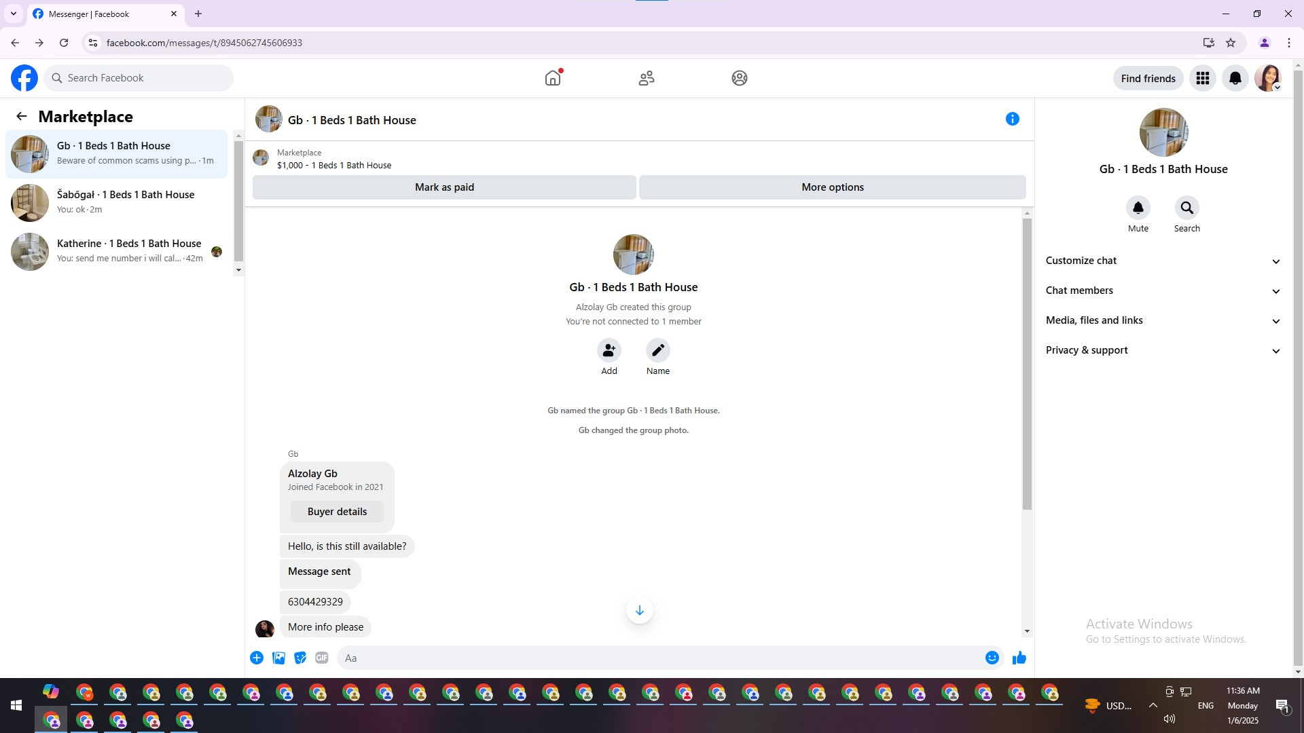1304x733 pixels.
Task: Open the sticker chooser icon
Action: coord(300,658)
